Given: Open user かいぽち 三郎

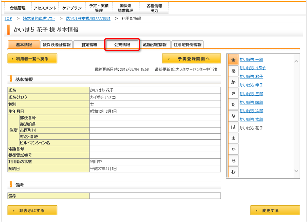Looking at the screenshot, I should (x=251, y=94).
